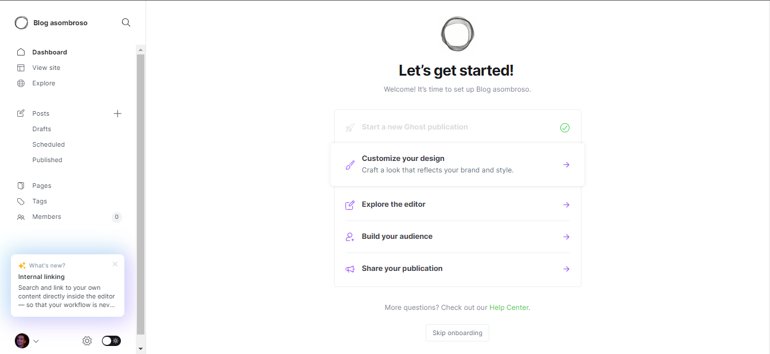Click the sparkle icon in What's new card
770x354 pixels.
[22, 266]
